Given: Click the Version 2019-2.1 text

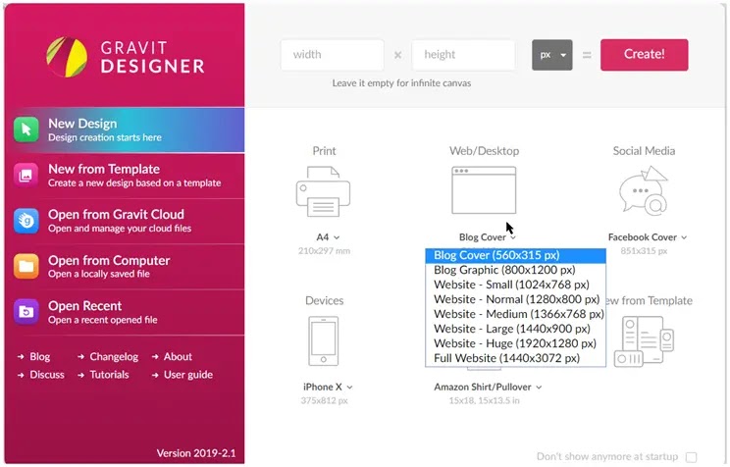Looking at the screenshot, I should [x=196, y=453].
